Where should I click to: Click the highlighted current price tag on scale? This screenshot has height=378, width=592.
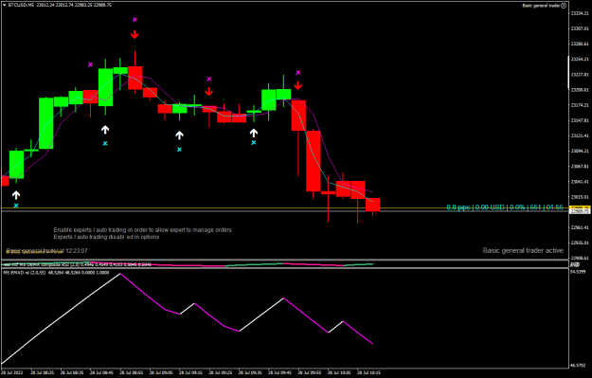tap(580, 211)
